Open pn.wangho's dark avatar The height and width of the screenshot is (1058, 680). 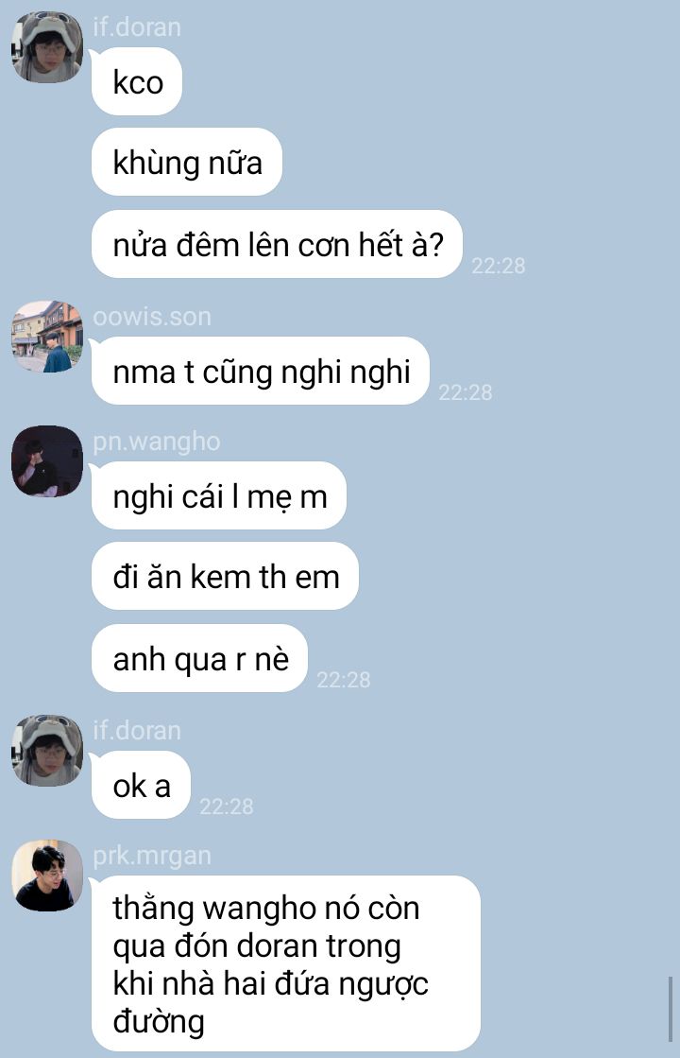point(47,460)
